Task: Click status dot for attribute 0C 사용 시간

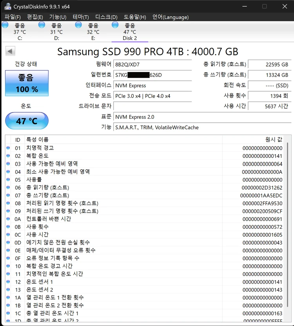Action: [8, 235]
